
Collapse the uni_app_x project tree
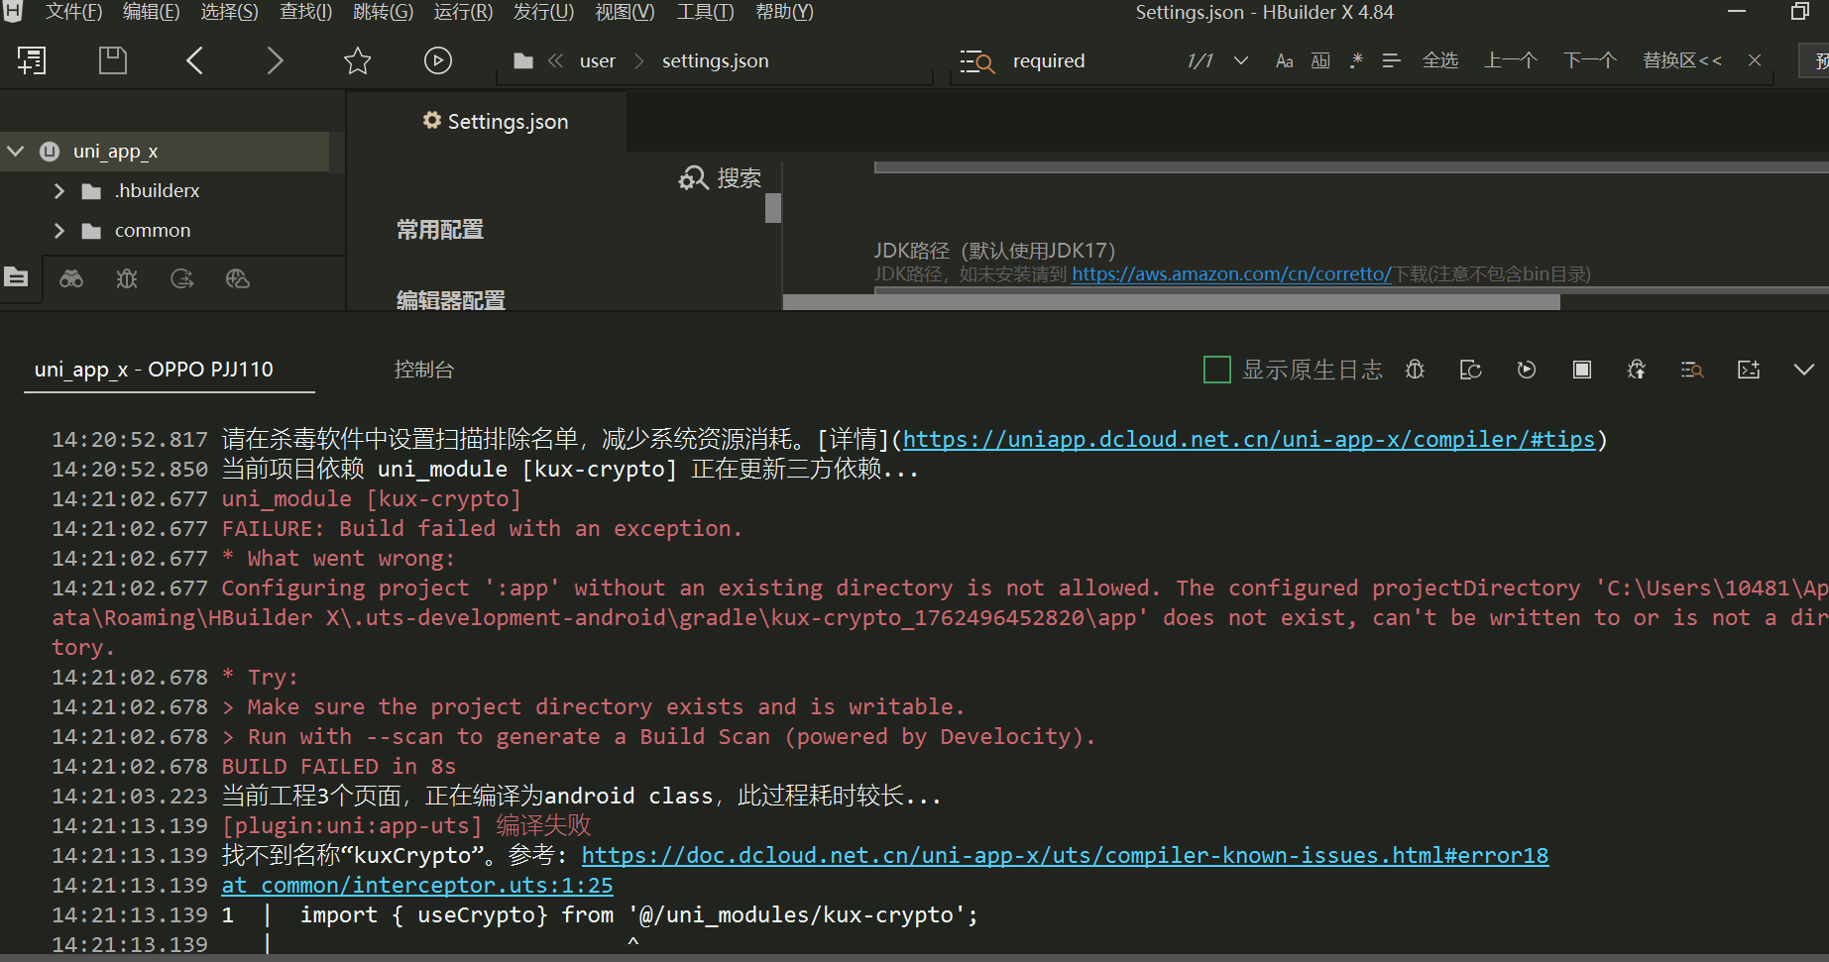click(16, 151)
